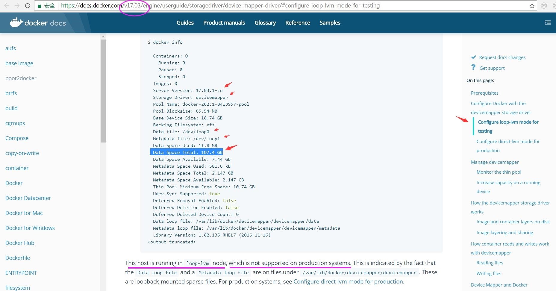
Task: Click the $ docker info command line
Action: (x=165, y=42)
